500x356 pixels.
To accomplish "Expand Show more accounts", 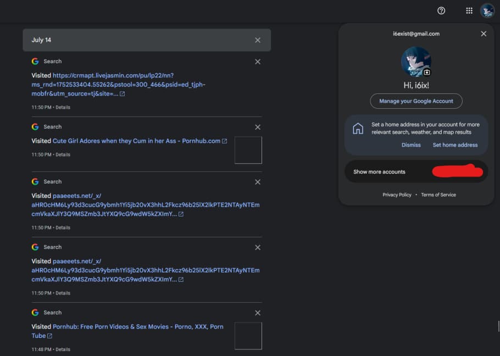I will (379, 172).
